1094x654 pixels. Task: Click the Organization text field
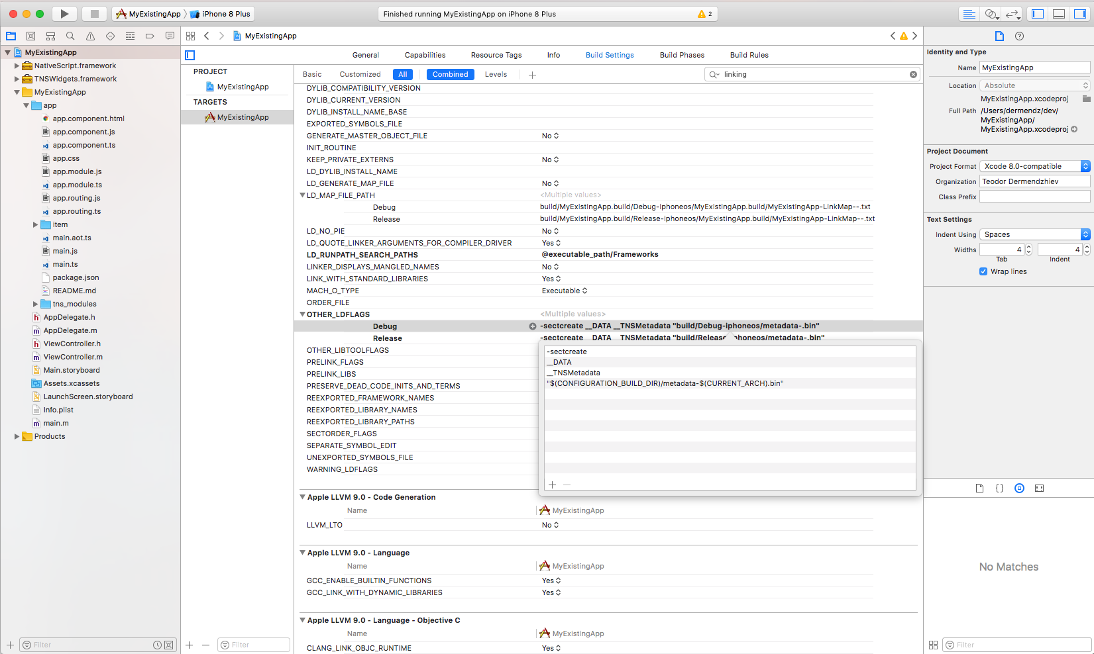coord(1034,181)
